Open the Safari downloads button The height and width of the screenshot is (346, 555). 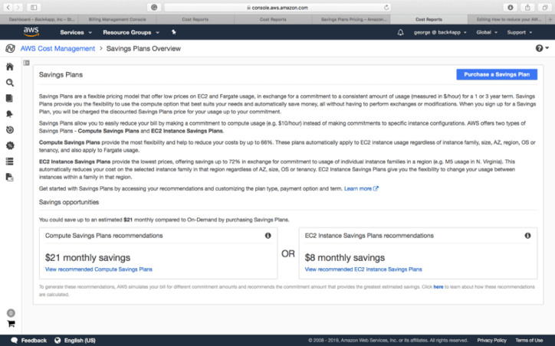coord(510,7)
